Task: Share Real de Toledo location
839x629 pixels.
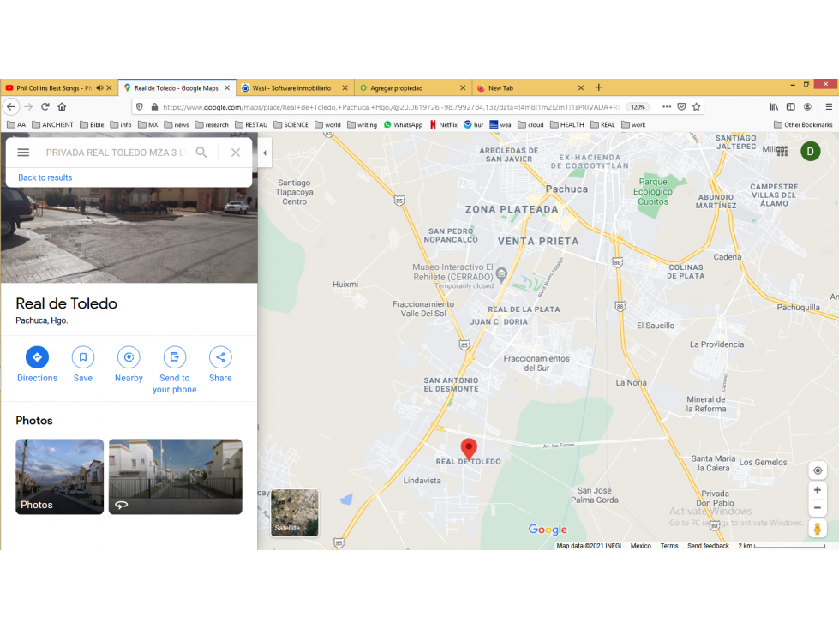Action: click(220, 365)
